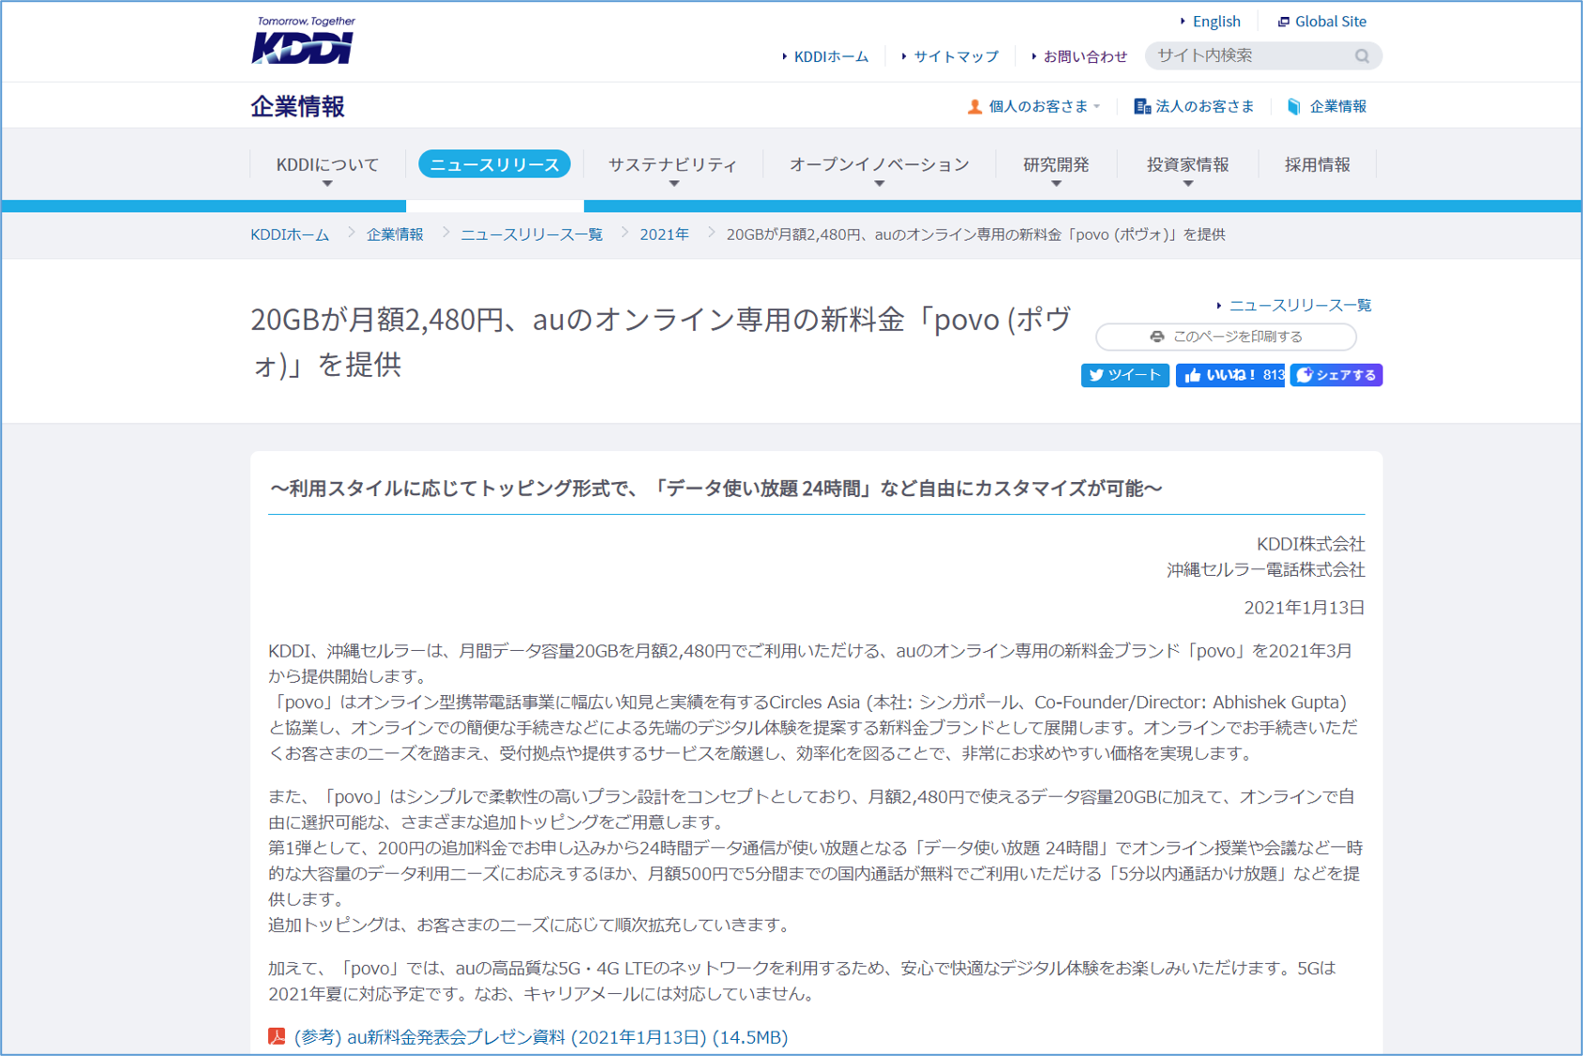Screen dimensions: 1583x1056
Task: Open the 企業情報 link in top right
Action: tap(1337, 107)
